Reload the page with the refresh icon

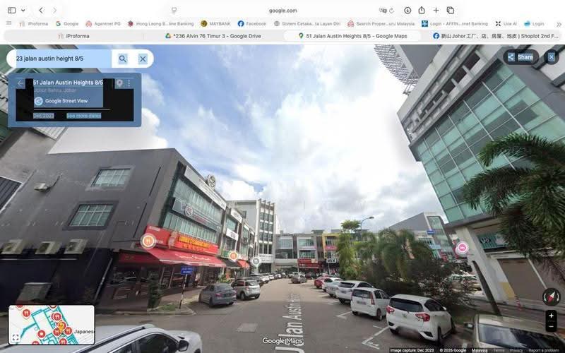(392, 11)
